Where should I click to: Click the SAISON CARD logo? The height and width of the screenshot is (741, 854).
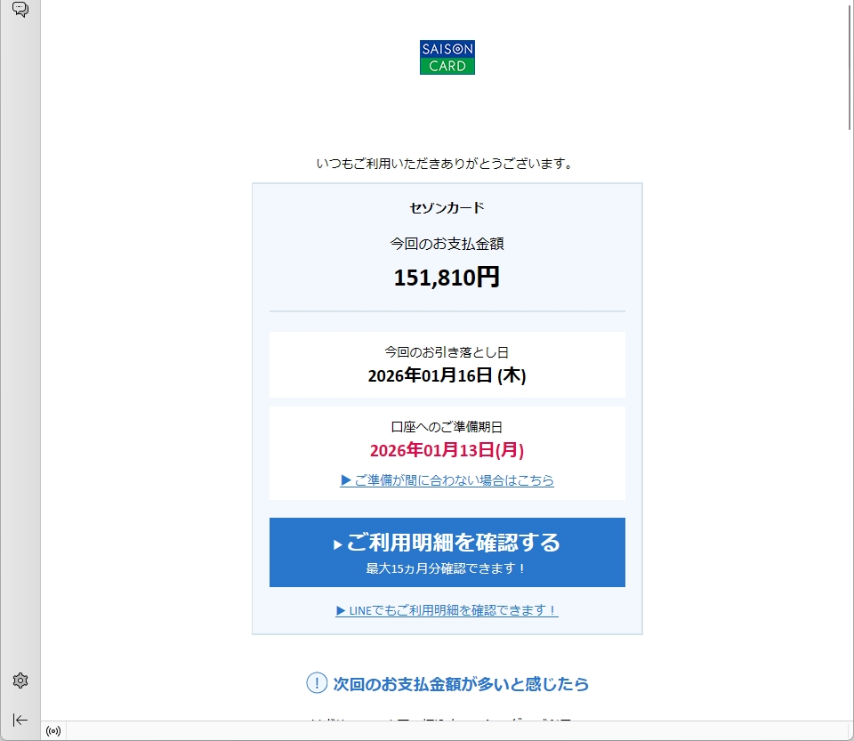tap(447, 57)
